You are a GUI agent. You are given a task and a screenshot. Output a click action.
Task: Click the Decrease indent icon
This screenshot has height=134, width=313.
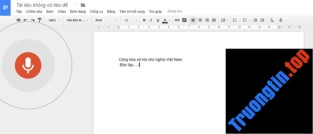coord(255,20)
